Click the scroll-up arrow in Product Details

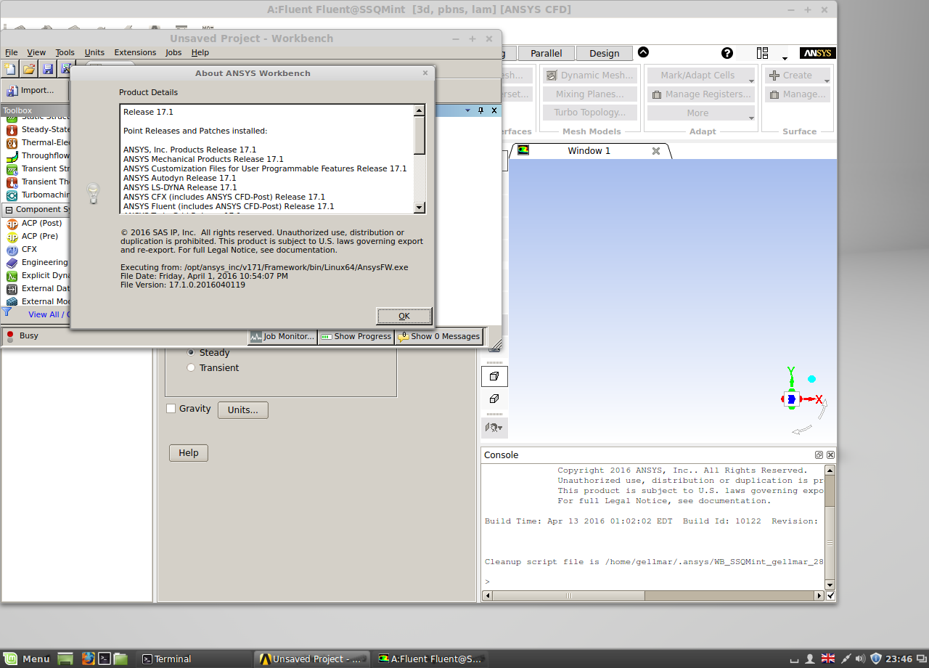420,110
